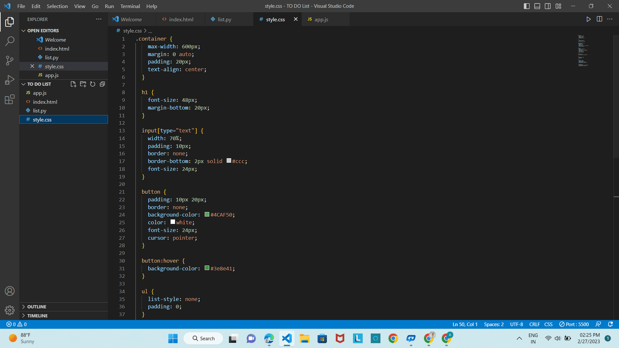
Task: Open Customize Layout button
Action: pyautogui.click(x=558, y=6)
